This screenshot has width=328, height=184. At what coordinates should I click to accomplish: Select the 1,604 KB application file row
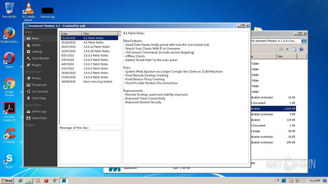click(x=273, y=109)
